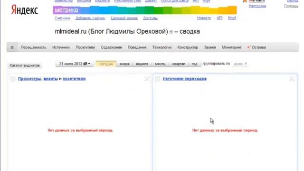The height and width of the screenshot is (171, 304).
Task: Open the Счётчики link
Action: point(62,18)
